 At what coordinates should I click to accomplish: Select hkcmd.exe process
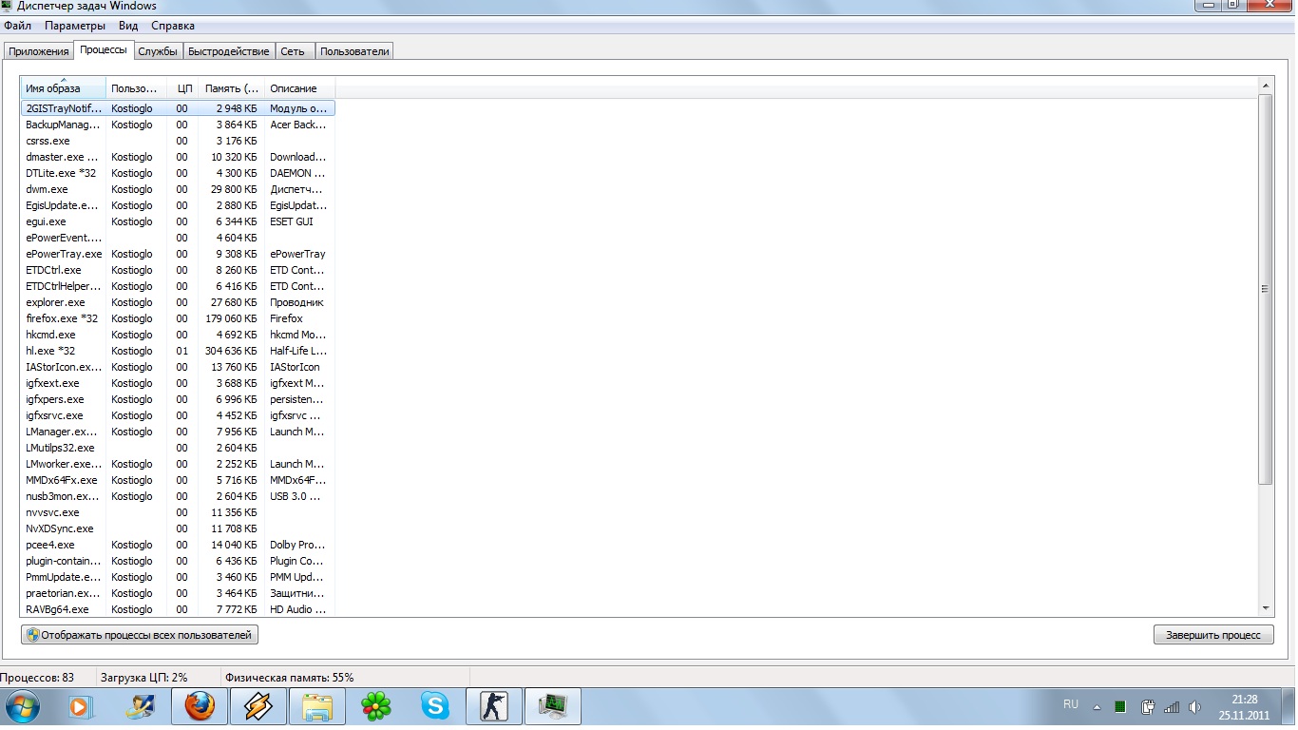coord(178,335)
